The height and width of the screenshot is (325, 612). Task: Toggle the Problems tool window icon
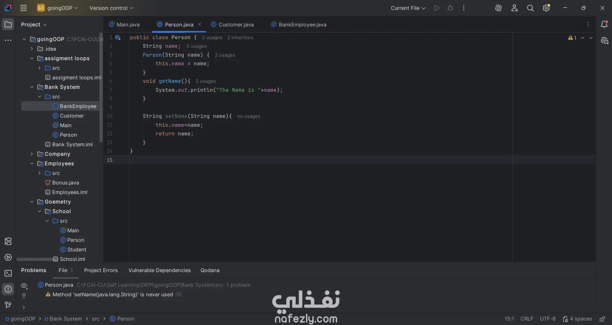coord(8,289)
